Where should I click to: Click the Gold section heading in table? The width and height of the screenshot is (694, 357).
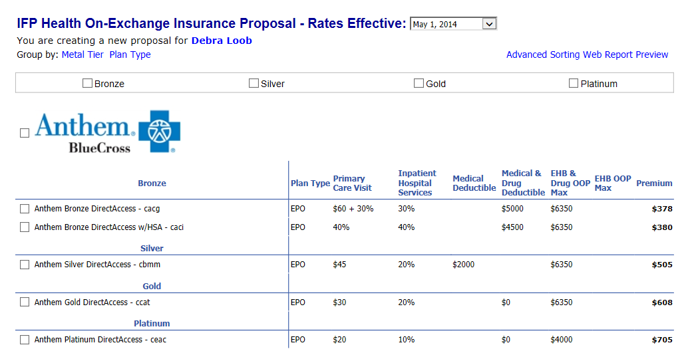(152, 287)
